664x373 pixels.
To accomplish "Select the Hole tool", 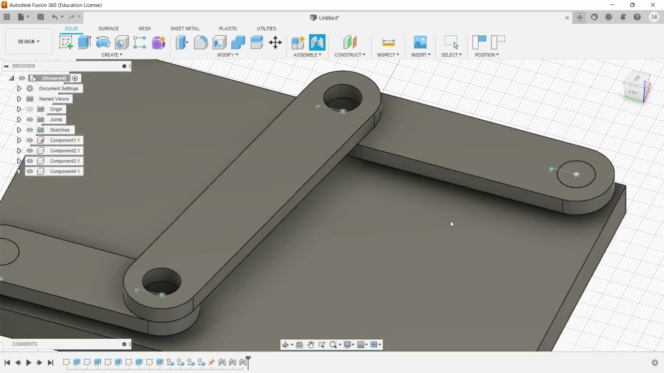I will [121, 42].
